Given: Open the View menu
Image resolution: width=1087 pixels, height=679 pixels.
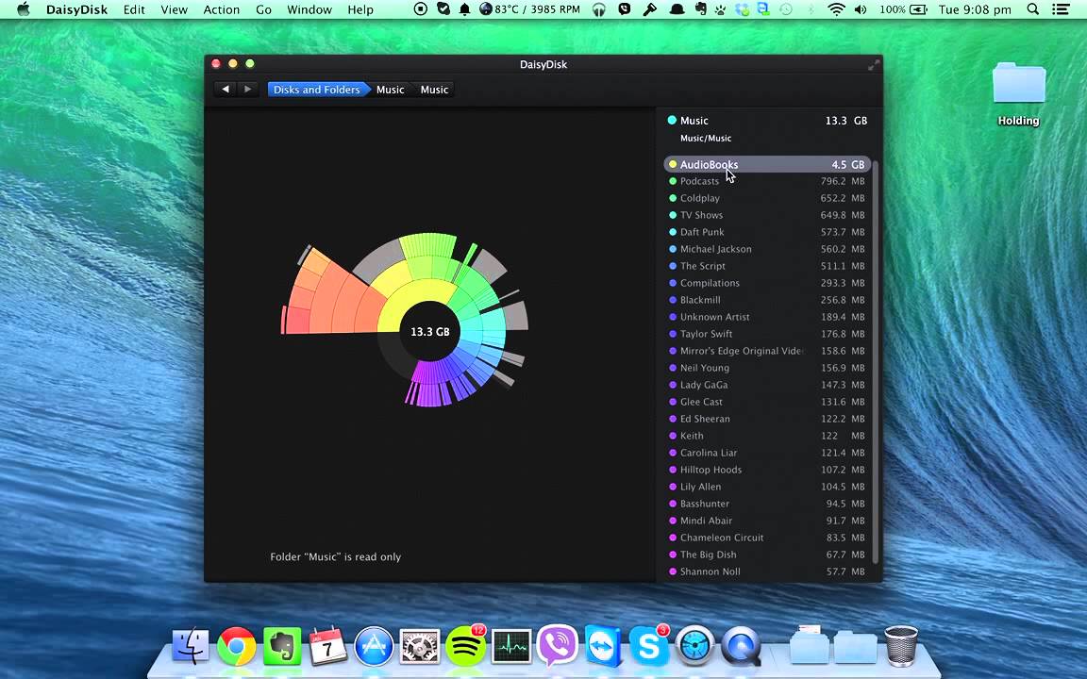Looking at the screenshot, I should tap(174, 9).
